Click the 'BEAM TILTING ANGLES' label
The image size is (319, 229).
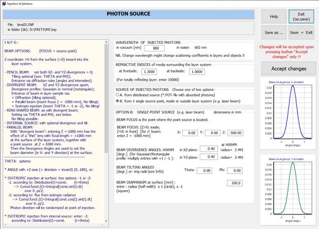[135, 167]
